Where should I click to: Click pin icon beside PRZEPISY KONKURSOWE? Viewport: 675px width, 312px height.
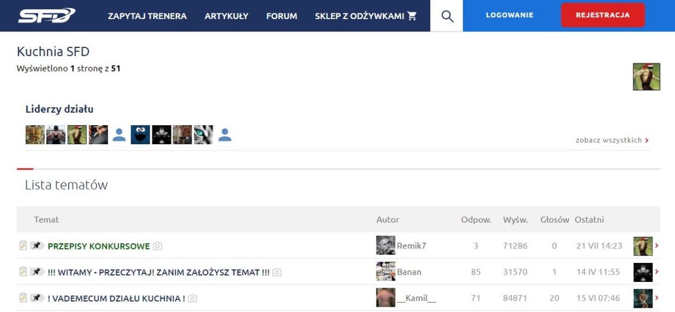pos(37,246)
